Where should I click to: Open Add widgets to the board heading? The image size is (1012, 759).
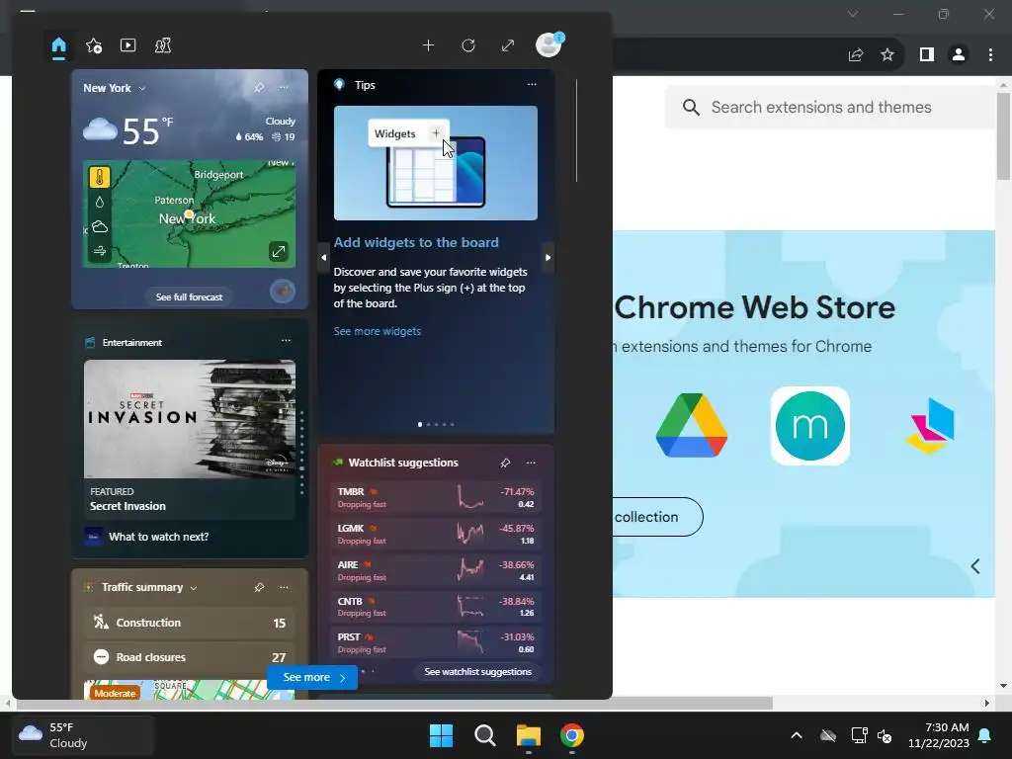pyautogui.click(x=416, y=243)
